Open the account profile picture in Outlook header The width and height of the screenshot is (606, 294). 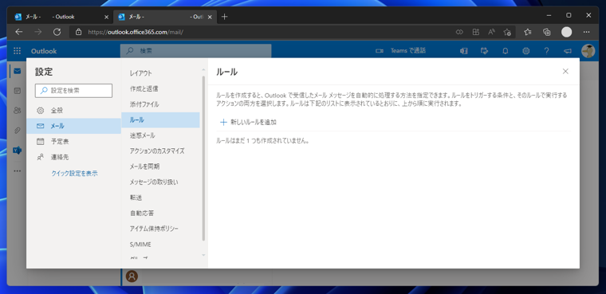pos(588,51)
